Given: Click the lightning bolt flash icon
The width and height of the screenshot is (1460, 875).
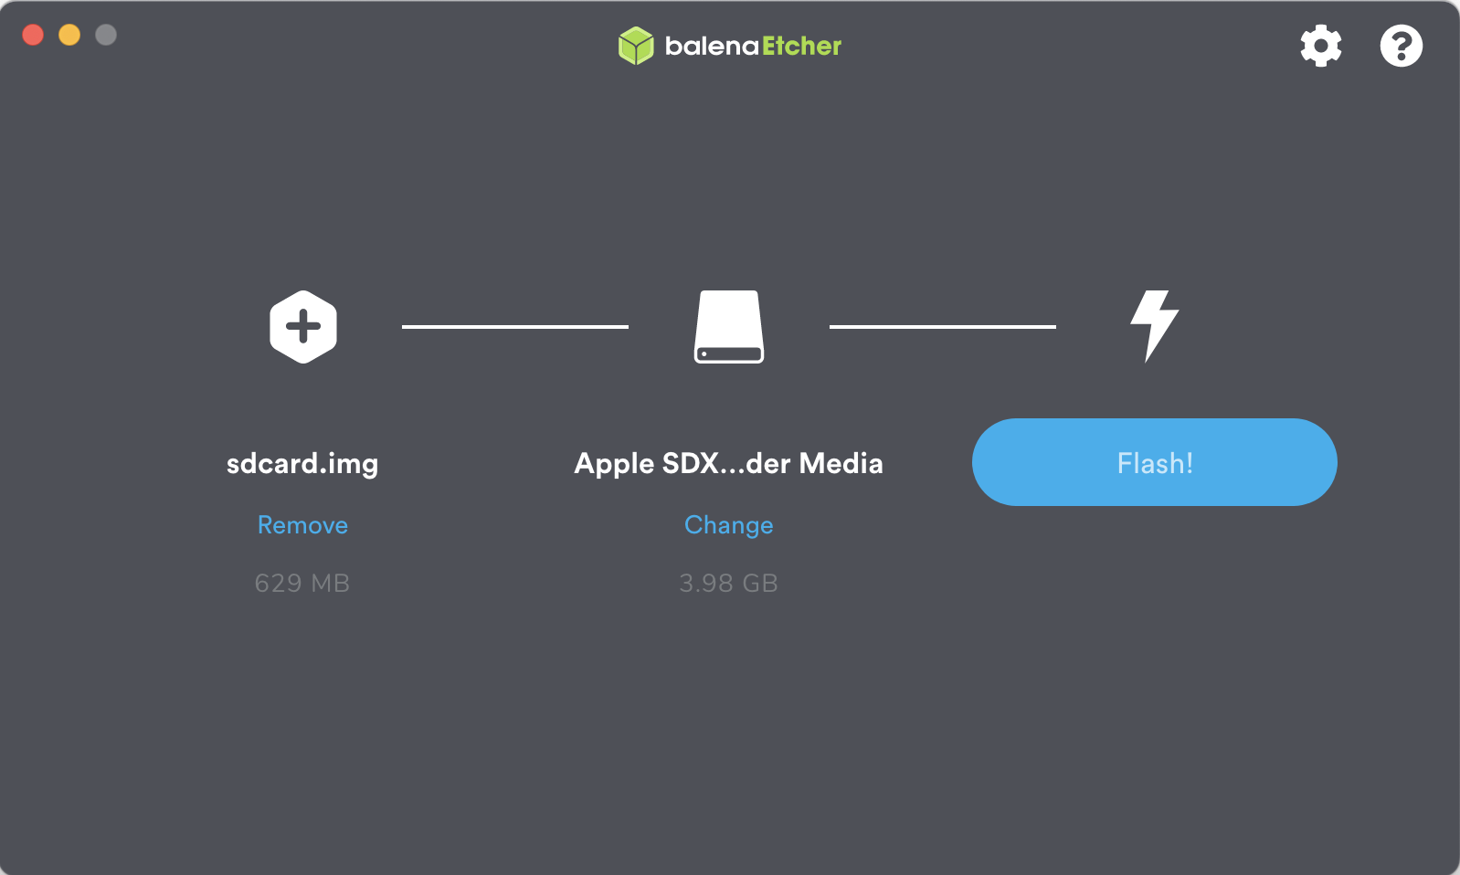Looking at the screenshot, I should tap(1155, 326).
